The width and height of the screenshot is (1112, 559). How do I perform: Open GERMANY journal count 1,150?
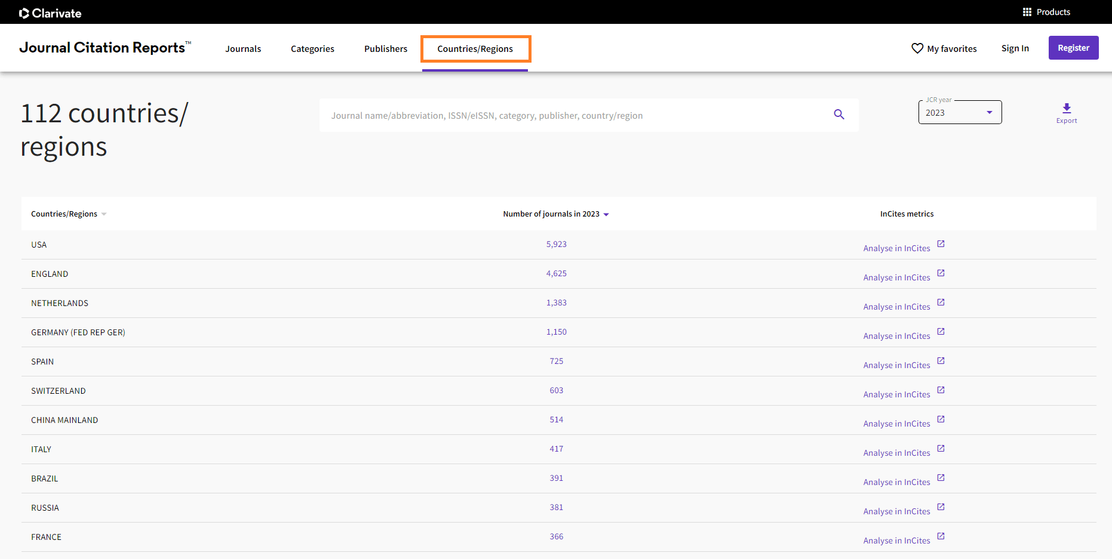[556, 332]
